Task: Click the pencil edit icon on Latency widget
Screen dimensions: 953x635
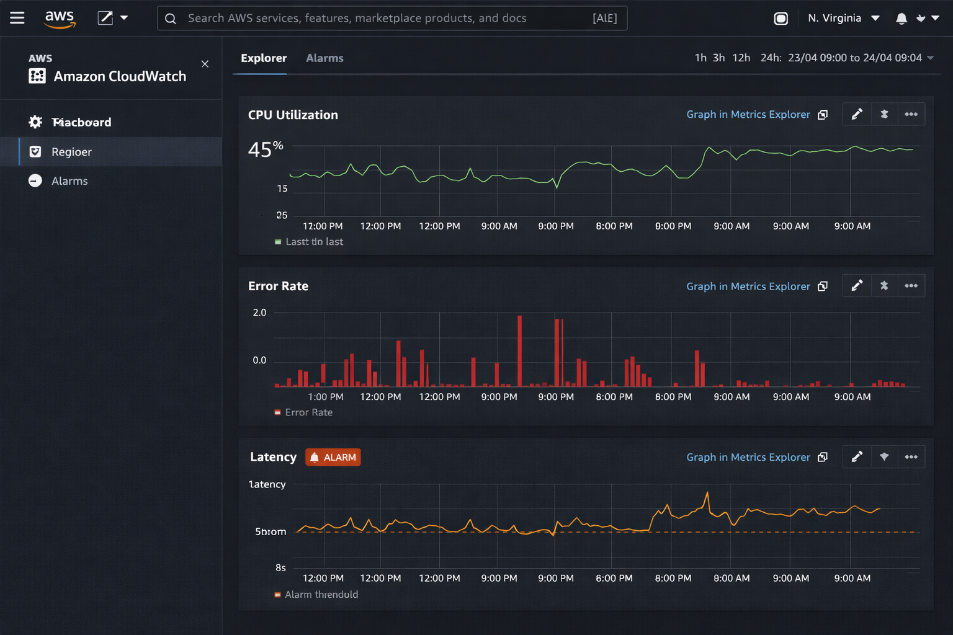Action: click(857, 457)
